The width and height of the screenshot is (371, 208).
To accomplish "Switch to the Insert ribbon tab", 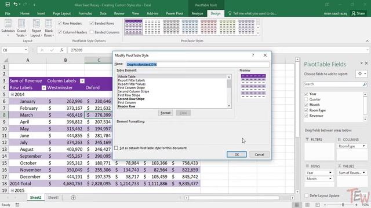I will pos(41,13).
